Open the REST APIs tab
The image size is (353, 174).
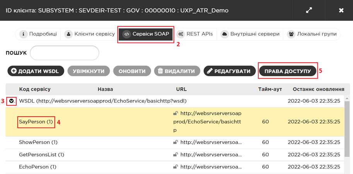pyautogui.click(x=195, y=34)
